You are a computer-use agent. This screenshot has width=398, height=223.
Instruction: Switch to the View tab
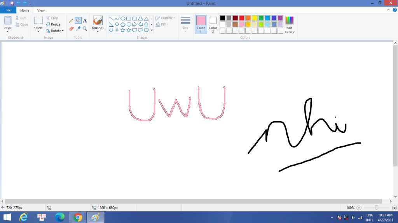[x=41, y=10]
